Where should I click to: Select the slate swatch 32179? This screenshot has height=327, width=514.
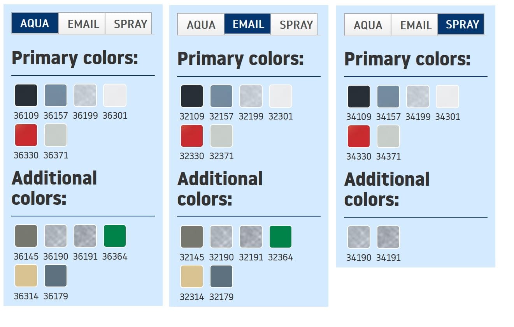[221, 276]
